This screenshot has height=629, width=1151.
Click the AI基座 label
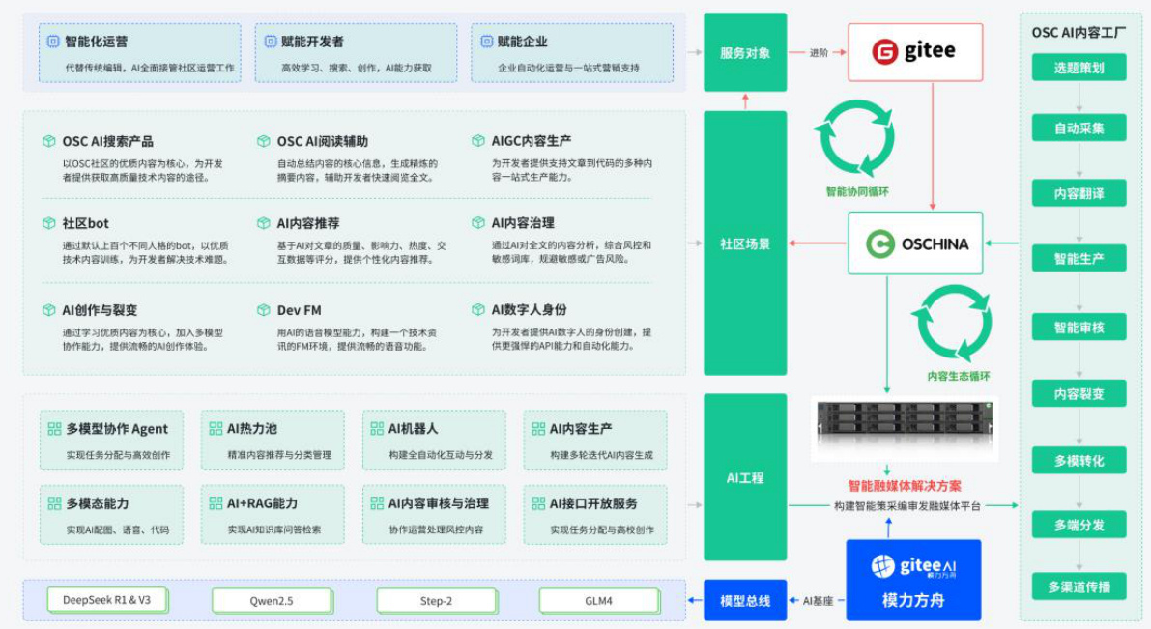click(818, 600)
